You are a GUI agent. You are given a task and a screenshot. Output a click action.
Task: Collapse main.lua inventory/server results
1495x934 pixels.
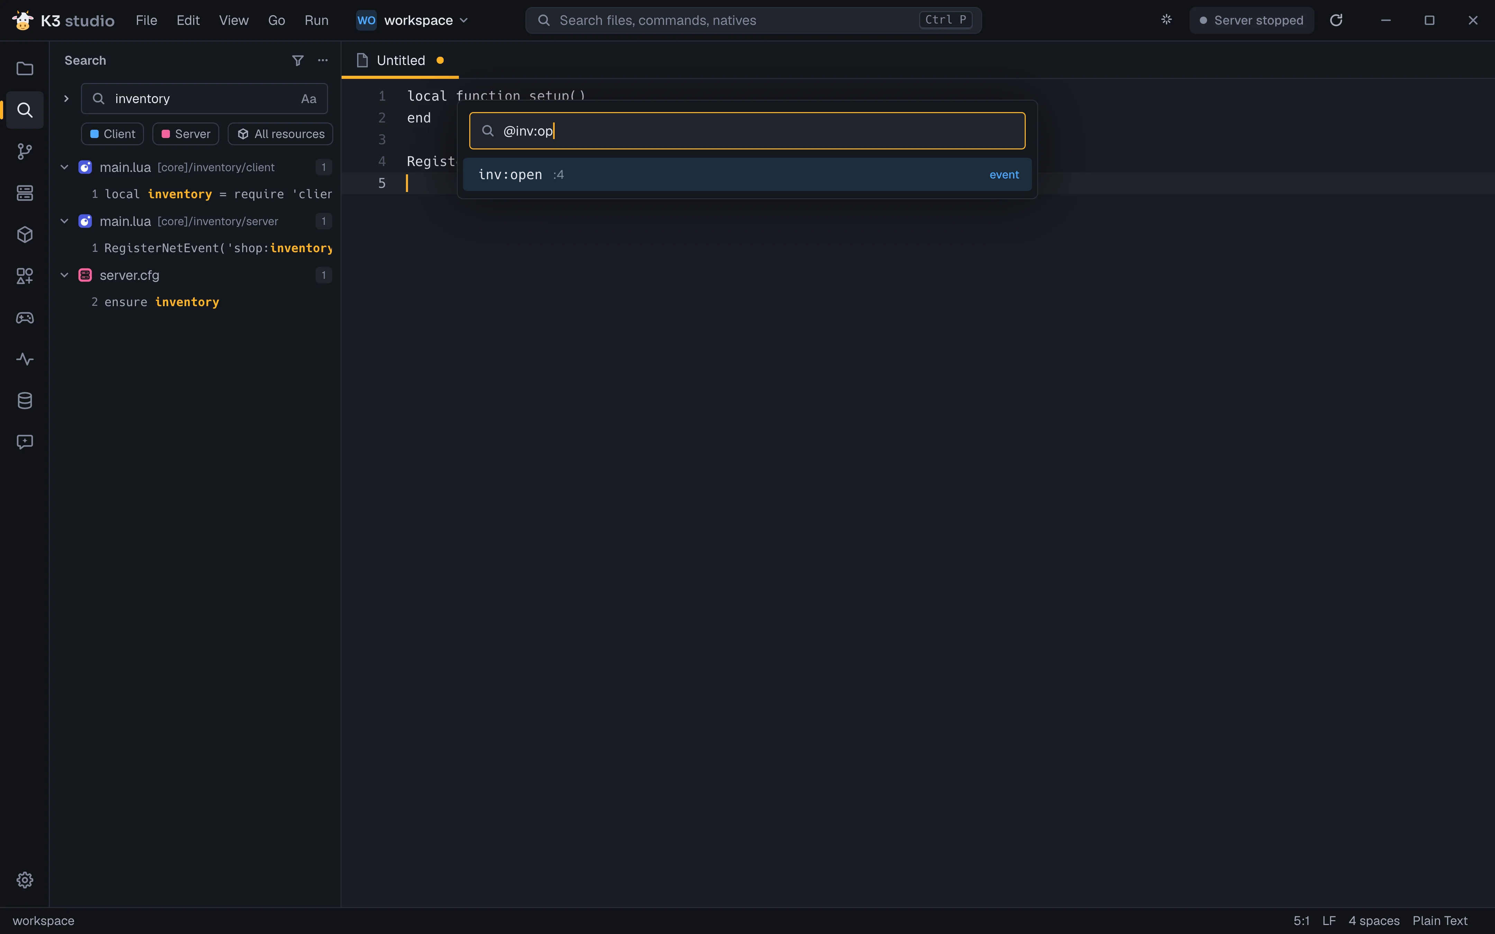pos(64,221)
